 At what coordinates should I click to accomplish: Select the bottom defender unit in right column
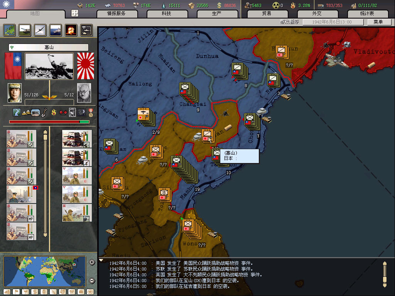[77, 213]
